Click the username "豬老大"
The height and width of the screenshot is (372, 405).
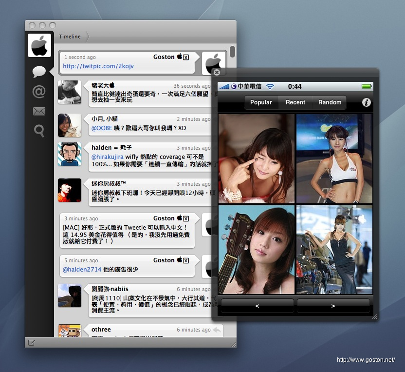coord(100,86)
